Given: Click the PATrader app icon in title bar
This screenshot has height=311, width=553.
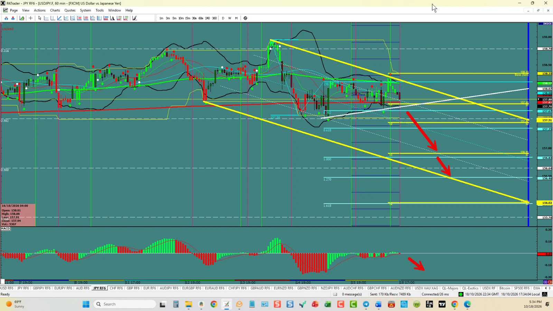Looking at the screenshot, I should (3, 3).
